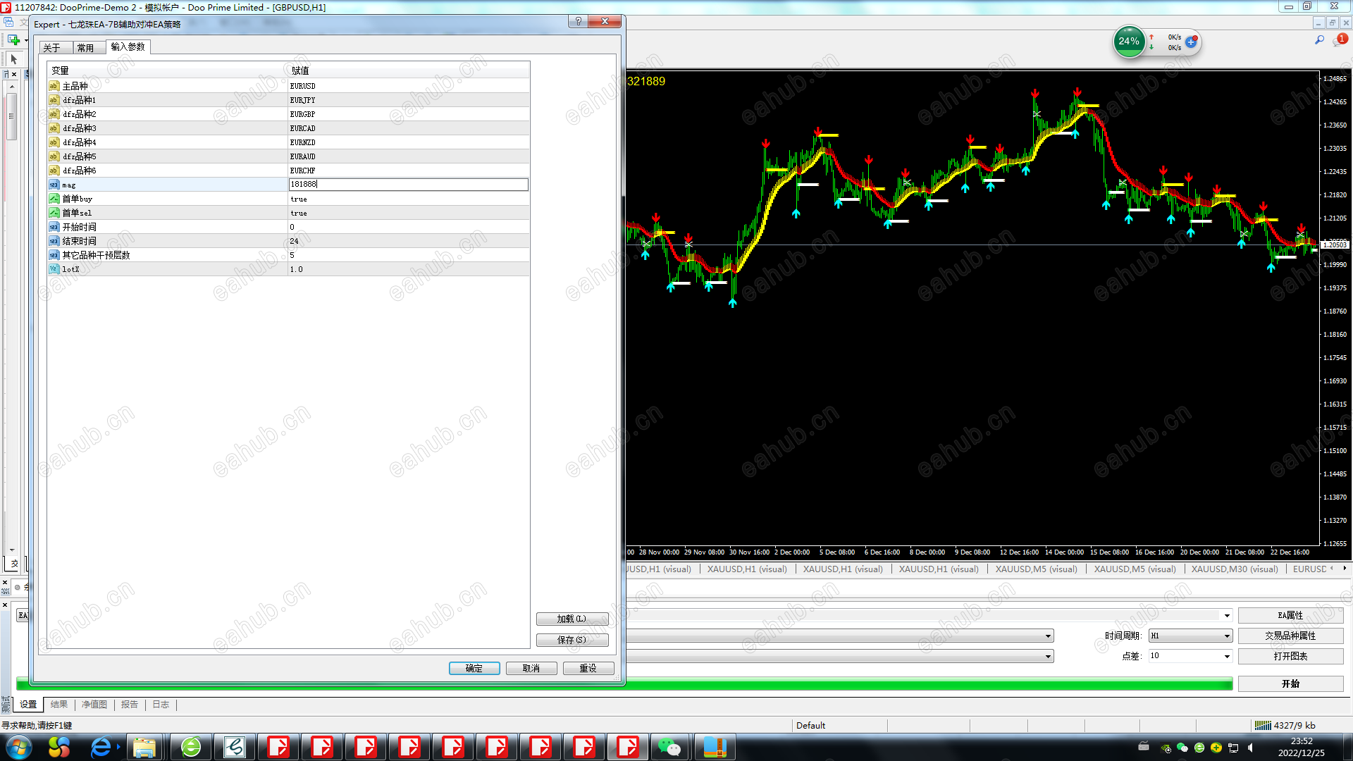Click the mag variable integer icon
The image size is (1353, 761).
54,185
